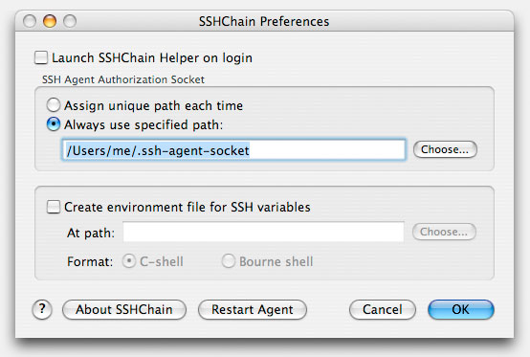
Task: Open About SSHChain dialog
Action: 124,310
